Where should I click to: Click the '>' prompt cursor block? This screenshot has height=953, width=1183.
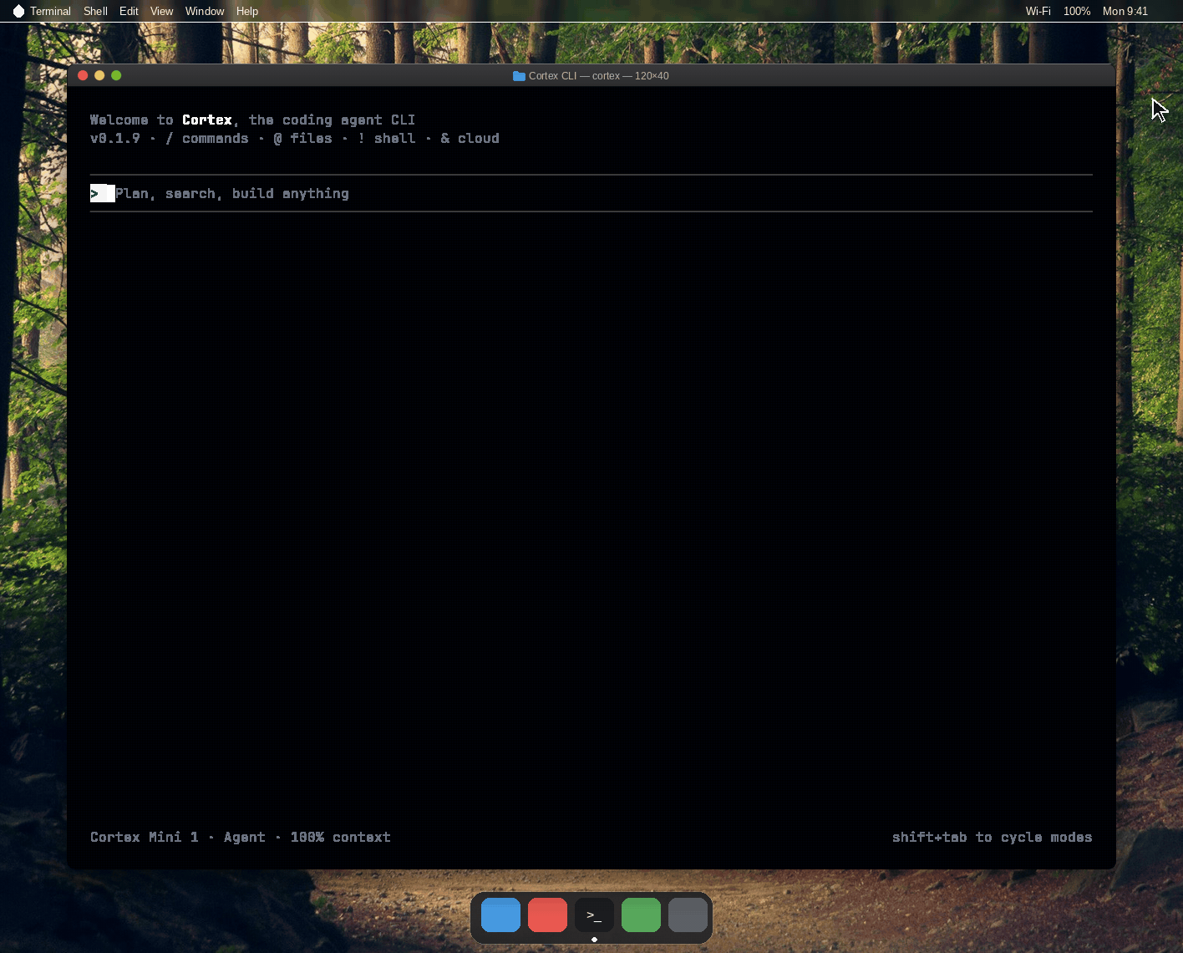point(103,193)
